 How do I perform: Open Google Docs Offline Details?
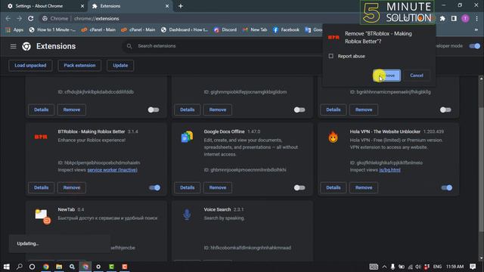[187, 187]
